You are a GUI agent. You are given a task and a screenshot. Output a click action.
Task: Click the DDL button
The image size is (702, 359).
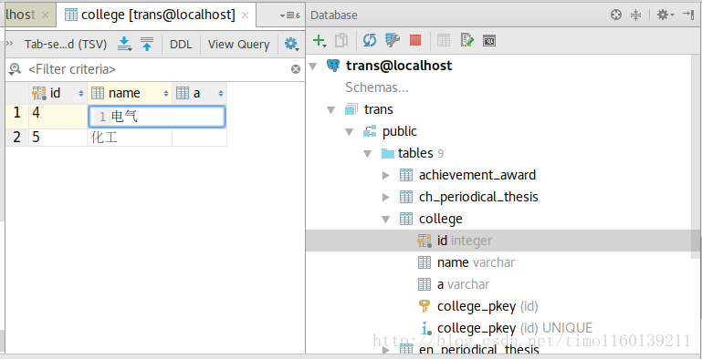pyautogui.click(x=181, y=45)
